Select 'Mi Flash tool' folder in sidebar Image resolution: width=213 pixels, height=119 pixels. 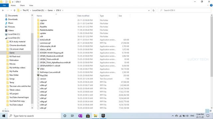(x=15, y=57)
